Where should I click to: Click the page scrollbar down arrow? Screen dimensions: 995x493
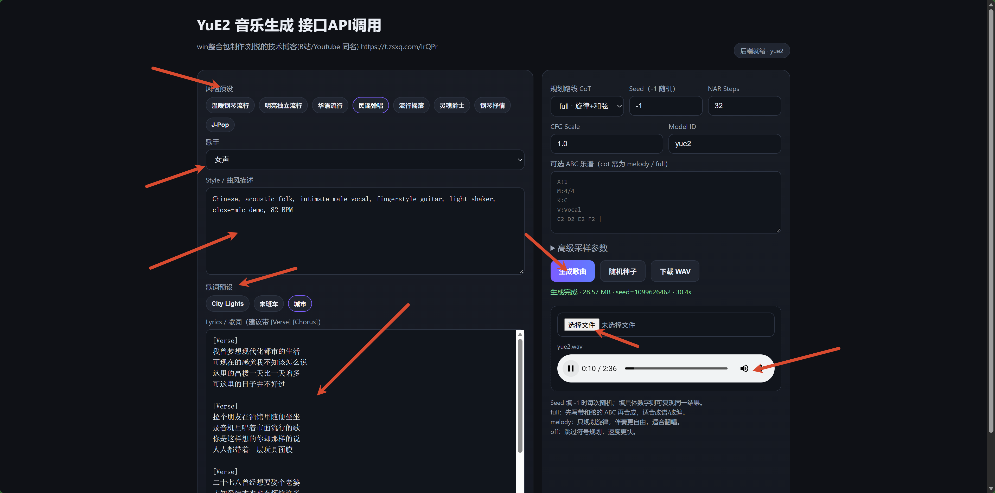coord(991,489)
